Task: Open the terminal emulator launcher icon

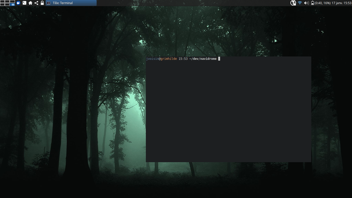Action: tap(24, 3)
